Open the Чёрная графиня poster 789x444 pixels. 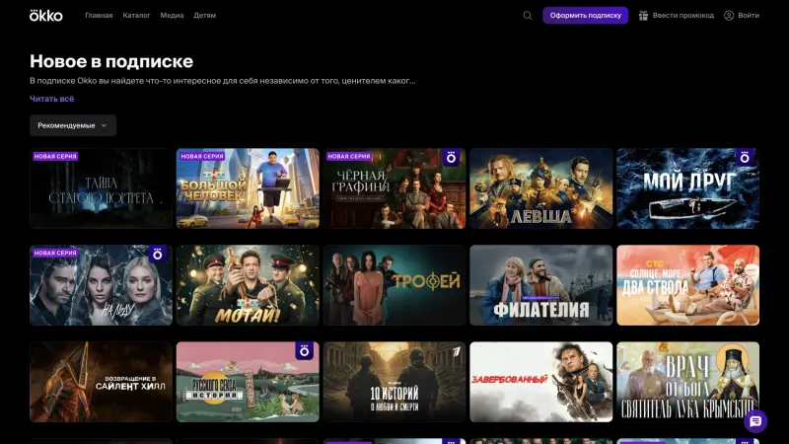point(394,188)
